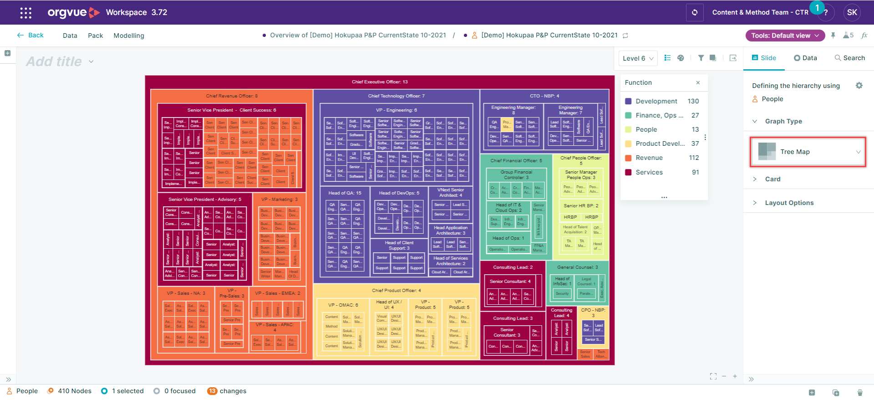Click the fit-to-screen icon
This screenshot has height=400, width=874.
click(713, 376)
